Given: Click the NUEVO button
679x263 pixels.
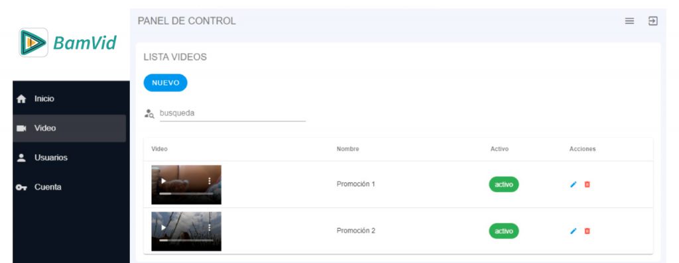Looking at the screenshot, I should [165, 83].
